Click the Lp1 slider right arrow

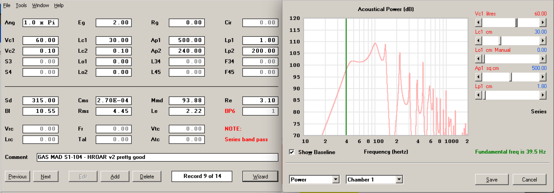543,95
